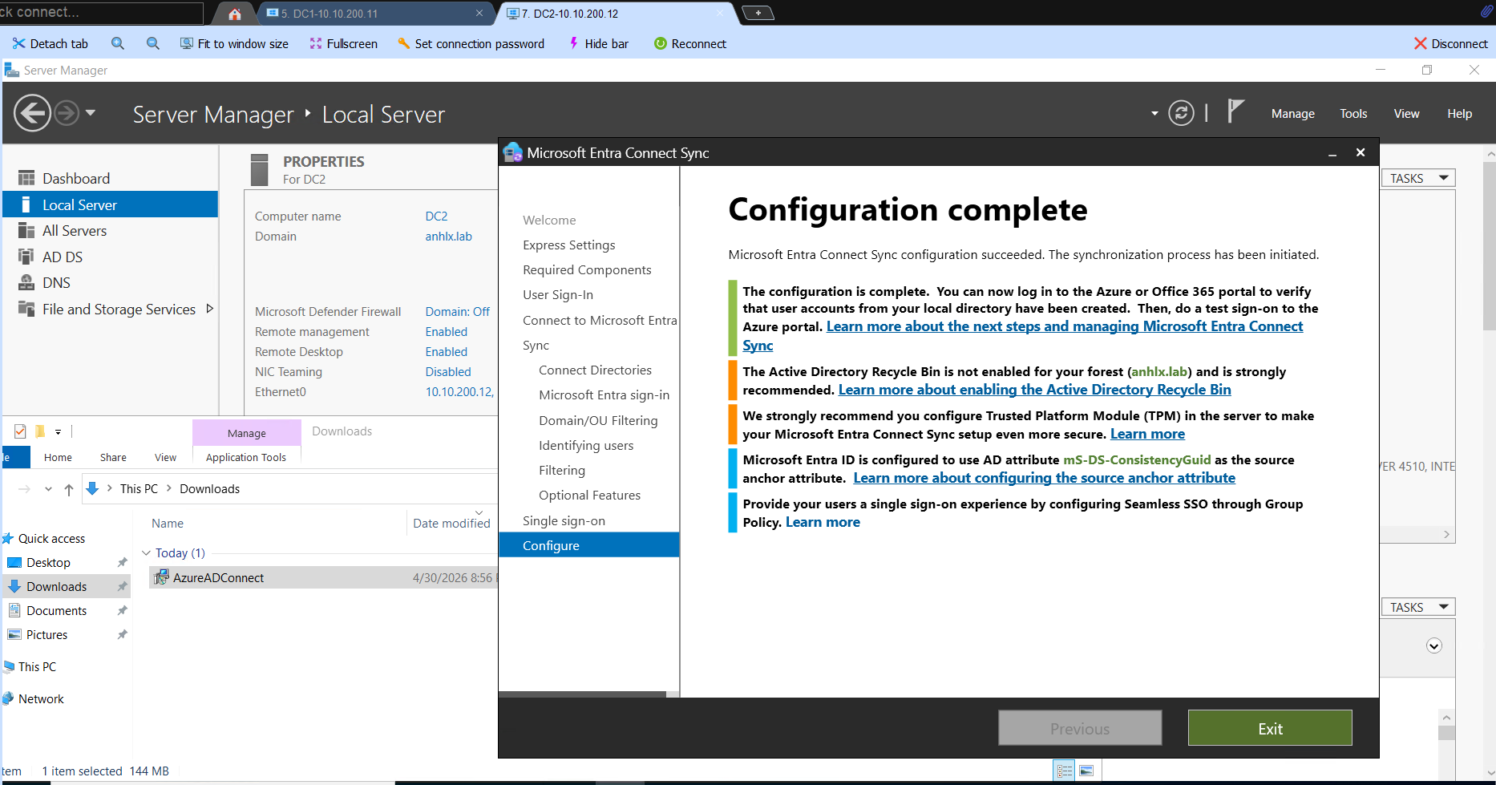Click the anhlx.lab domain link
1496x785 pixels.
[448, 237]
